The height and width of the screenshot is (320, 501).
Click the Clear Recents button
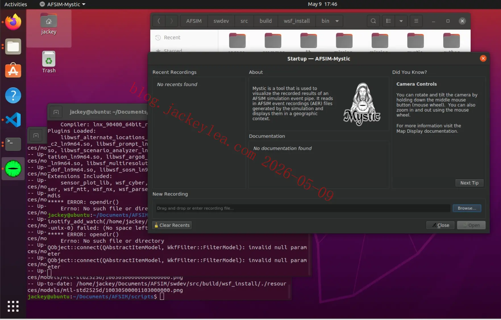[x=172, y=225]
